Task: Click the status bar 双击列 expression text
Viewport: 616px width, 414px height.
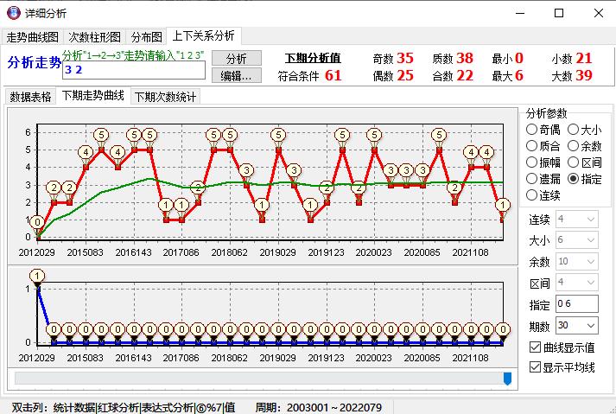Action: pyautogui.click(x=124, y=407)
